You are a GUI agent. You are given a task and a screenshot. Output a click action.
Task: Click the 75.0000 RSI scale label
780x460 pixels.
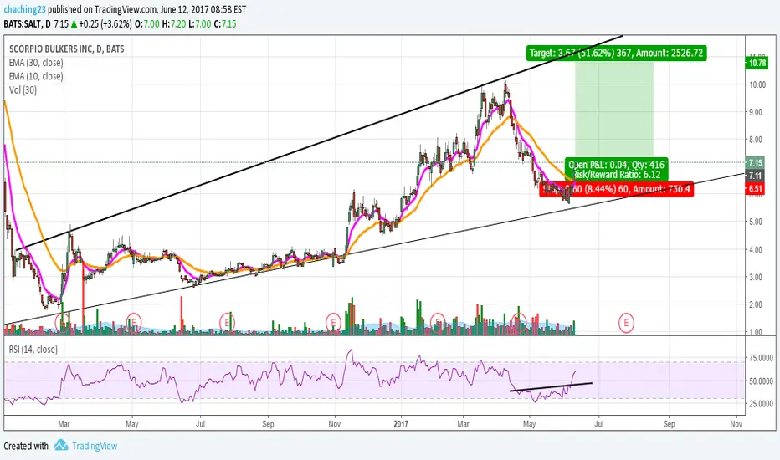(x=761, y=358)
